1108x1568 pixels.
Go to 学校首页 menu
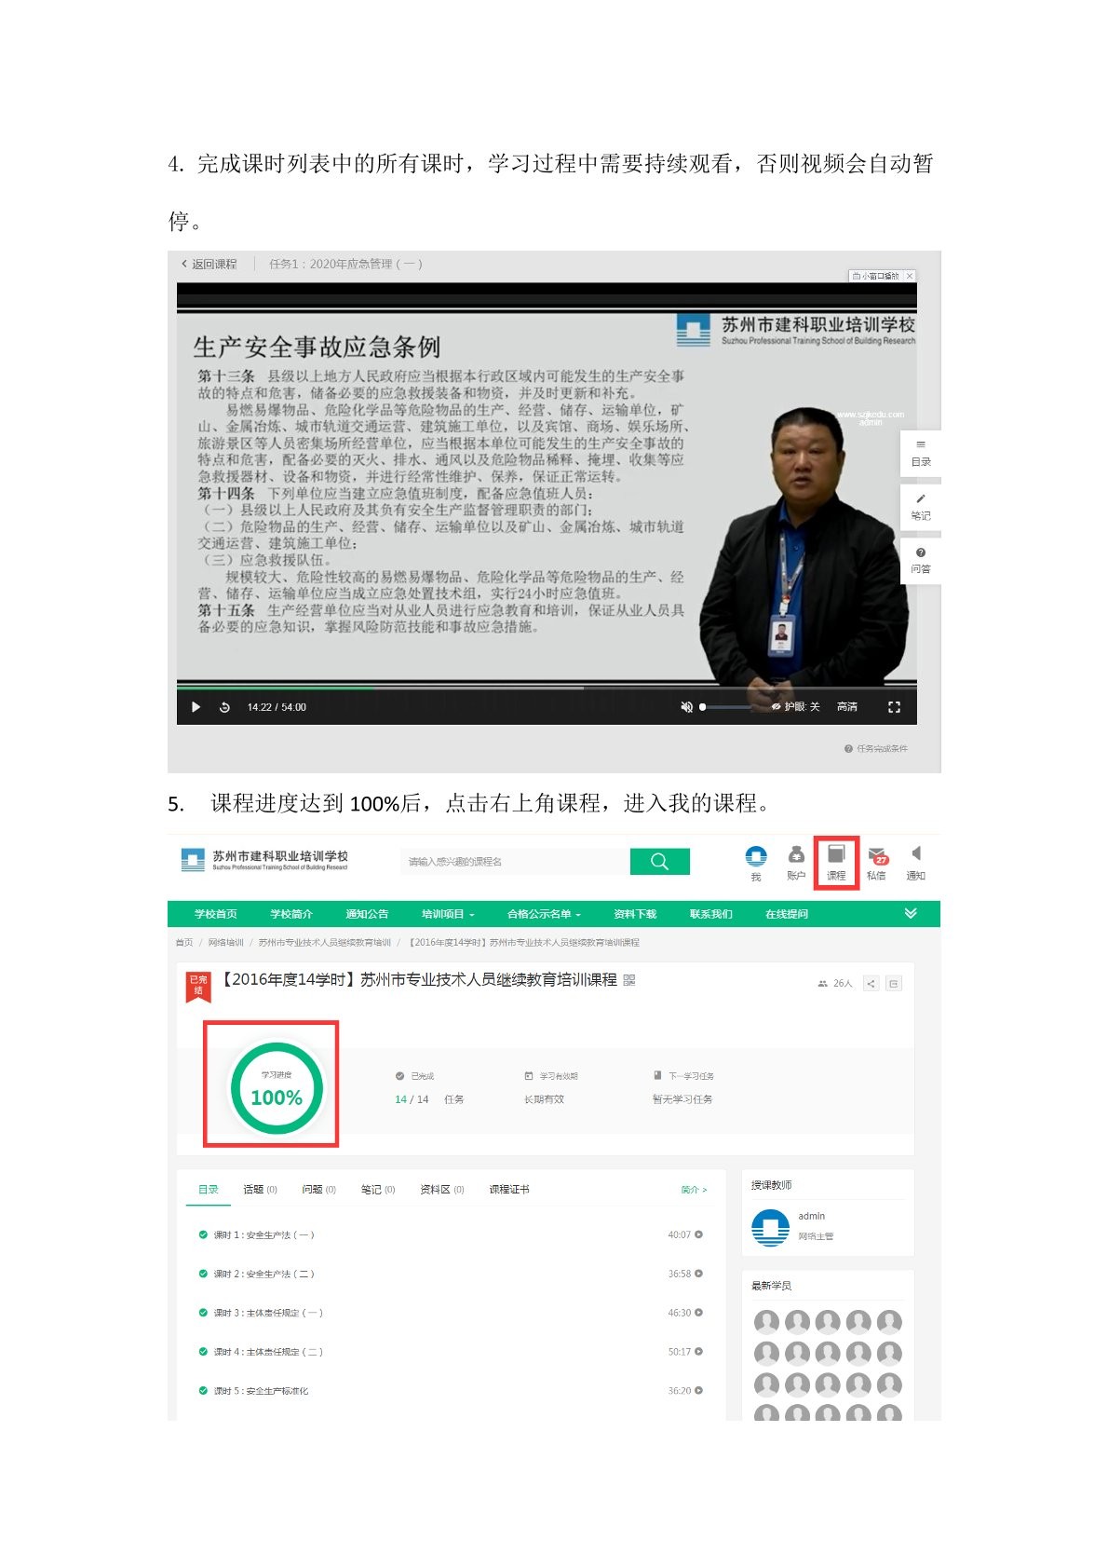(216, 914)
